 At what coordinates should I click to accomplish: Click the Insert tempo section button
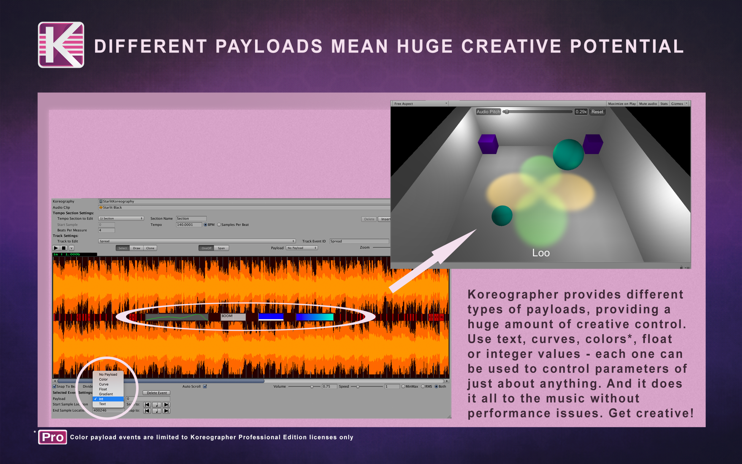coord(384,219)
